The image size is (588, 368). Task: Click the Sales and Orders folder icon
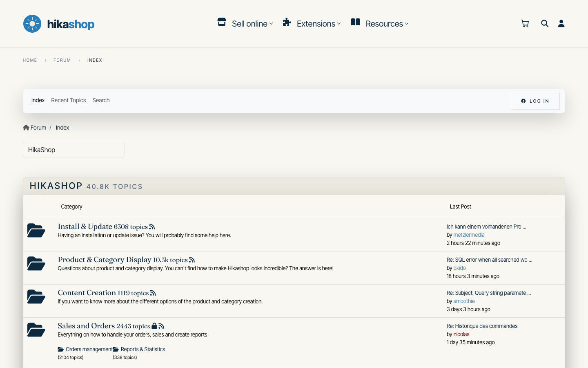(36, 330)
